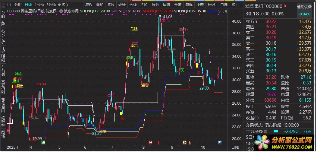Click the 榜 marker on timeline
317x152 pixels.
[185, 142]
